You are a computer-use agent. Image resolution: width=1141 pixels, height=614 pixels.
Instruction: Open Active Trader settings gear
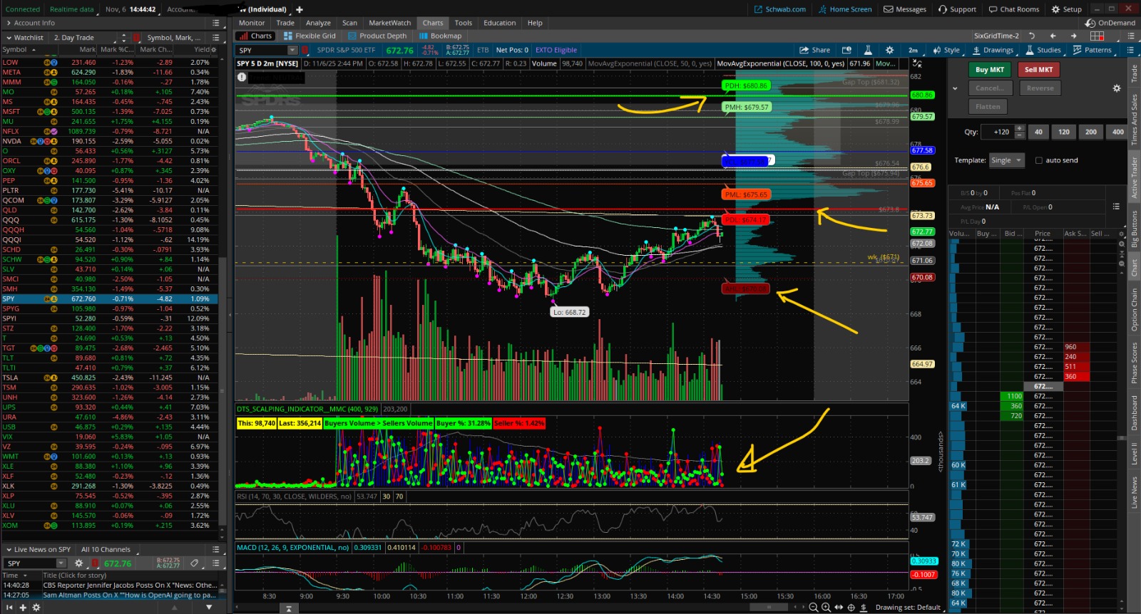point(1117,88)
